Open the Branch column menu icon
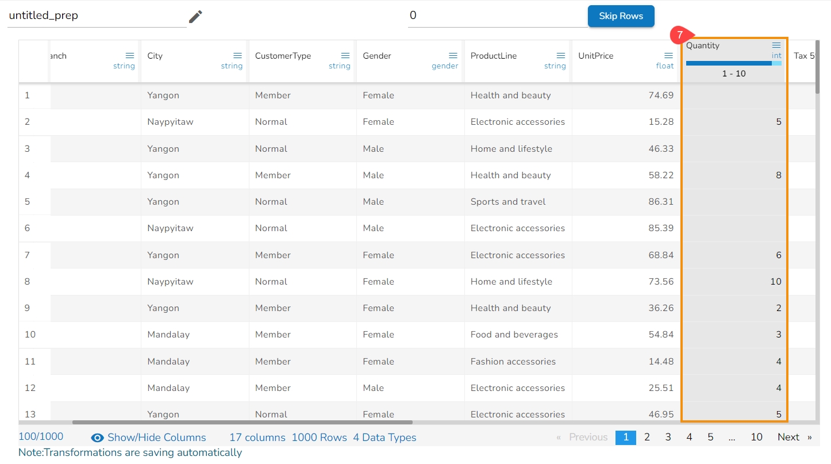The image size is (831, 464). coord(130,56)
